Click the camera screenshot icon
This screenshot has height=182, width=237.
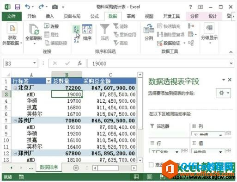pos(55,7)
